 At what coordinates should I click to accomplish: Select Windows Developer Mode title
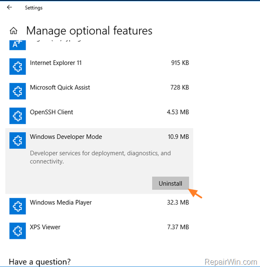66,137
